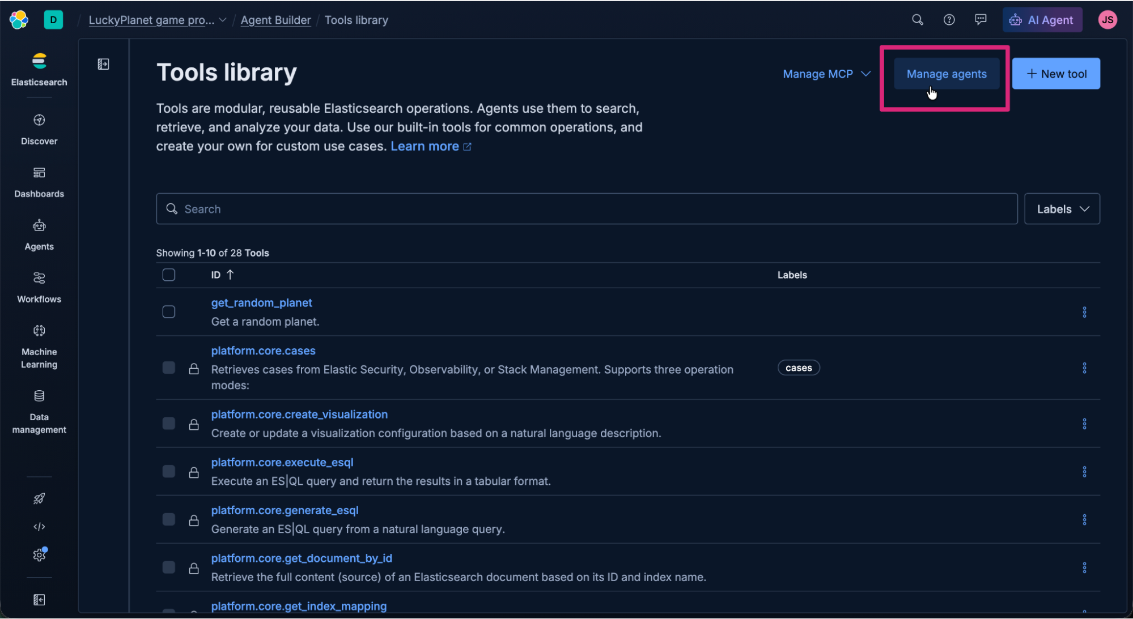1133x619 pixels.
Task: Open the platform.core.cases tool
Action: pyautogui.click(x=263, y=351)
